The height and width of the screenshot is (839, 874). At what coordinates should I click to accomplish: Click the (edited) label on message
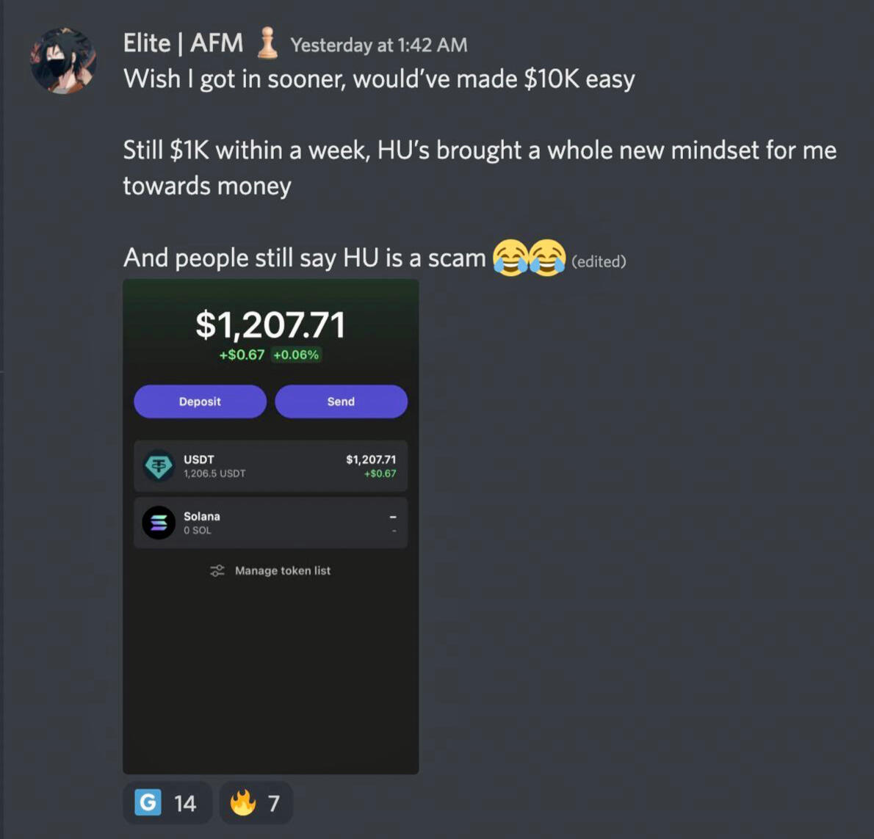coord(599,261)
